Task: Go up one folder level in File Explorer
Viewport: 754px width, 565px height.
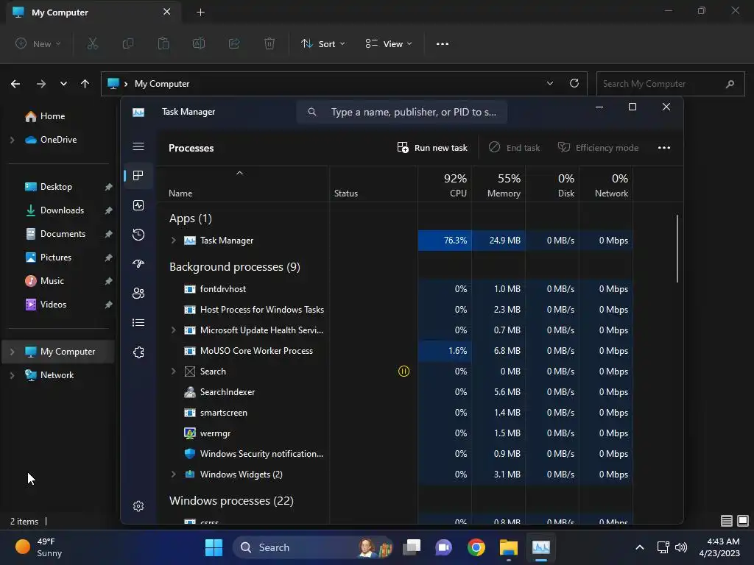Action: (x=85, y=84)
